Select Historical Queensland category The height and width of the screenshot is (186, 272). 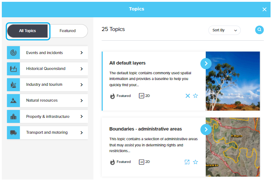click(x=47, y=69)
